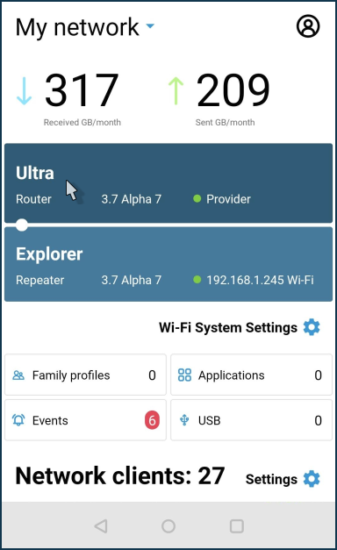337x550 pixels.
Task: Click the Family profiles count 0
Action: [x=152, y=375]
